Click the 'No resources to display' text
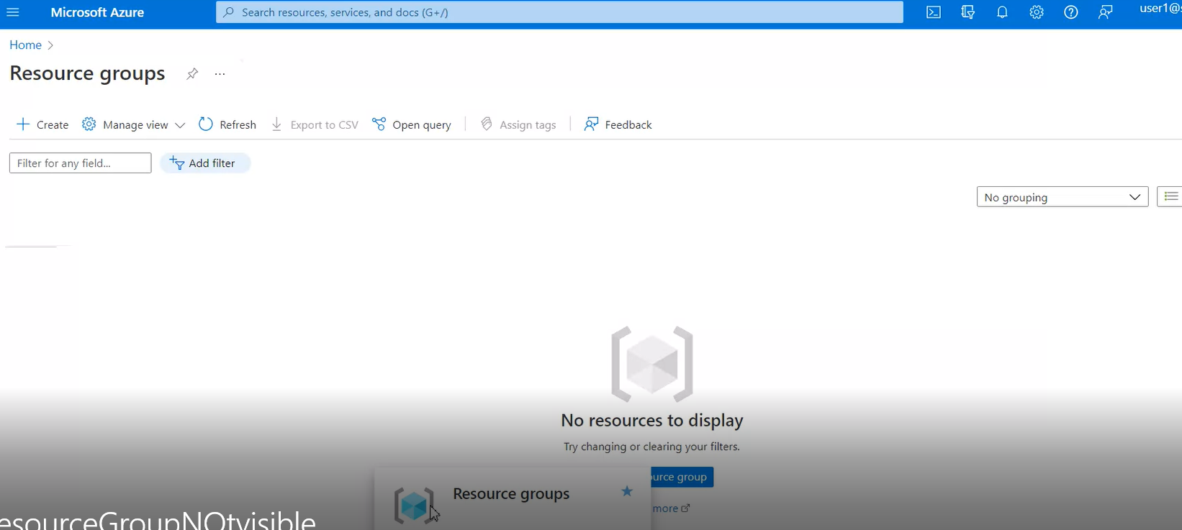Viewport: 1182px width, 530px height. pos(652,420)
